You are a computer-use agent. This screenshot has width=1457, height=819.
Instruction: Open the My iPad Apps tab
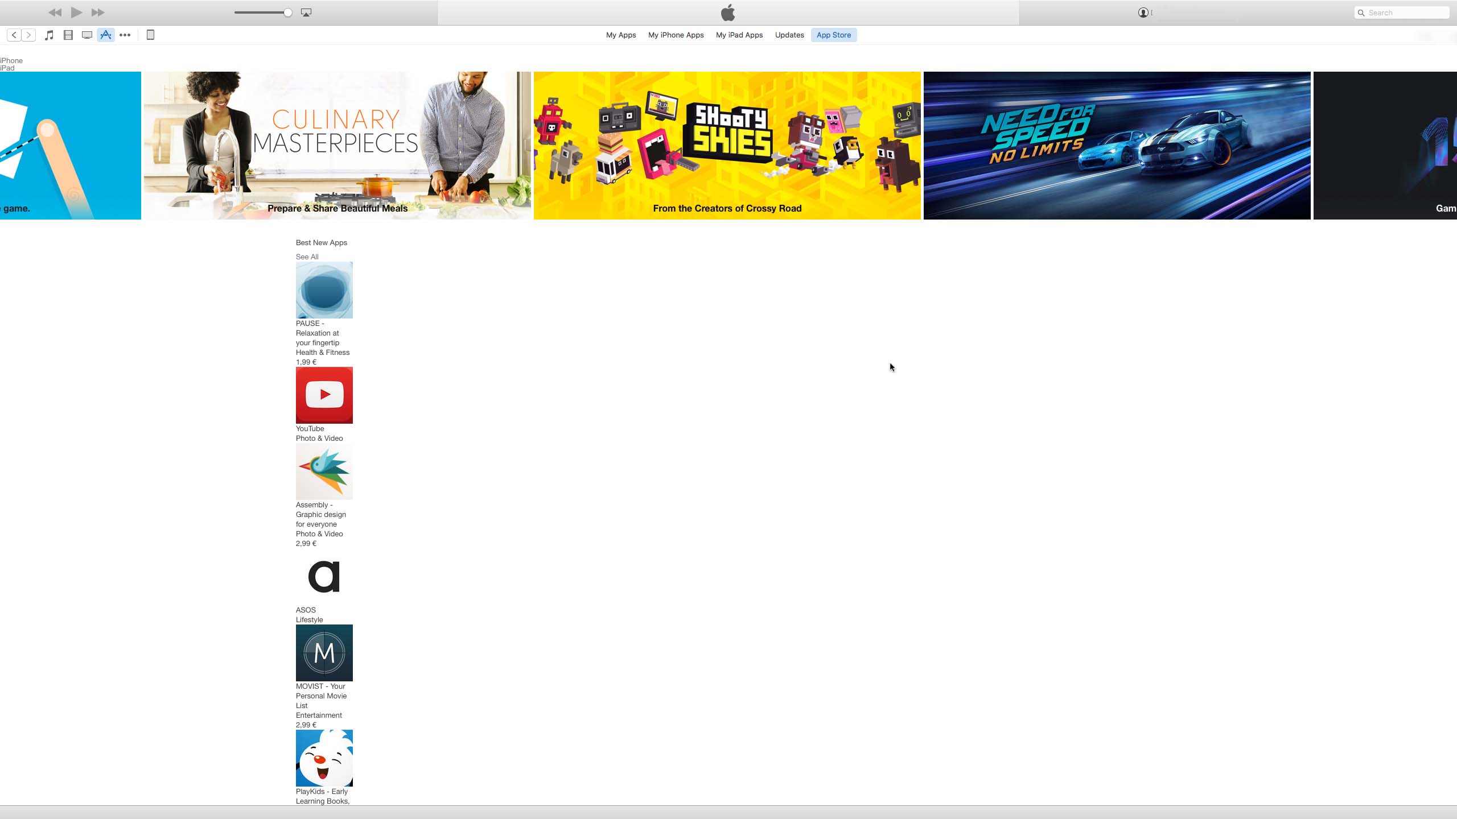tap(739, 35)
